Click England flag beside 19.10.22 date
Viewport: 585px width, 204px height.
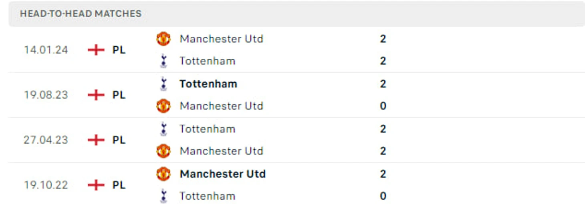tap(96, 185)
